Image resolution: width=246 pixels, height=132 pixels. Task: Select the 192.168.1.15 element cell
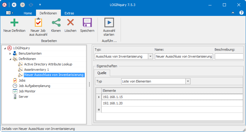coord(172,97)
